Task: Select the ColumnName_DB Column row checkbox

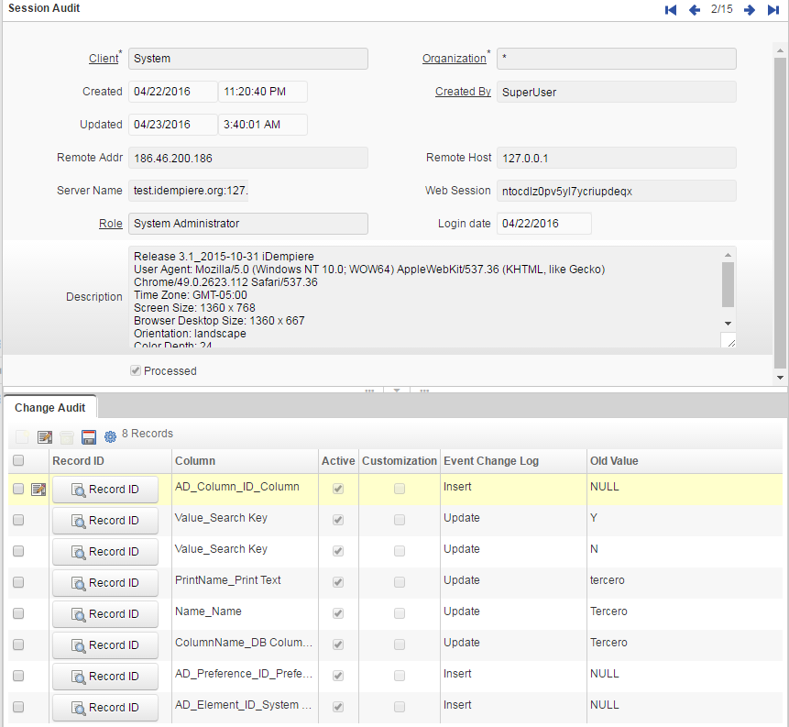Action: (18, 644)
